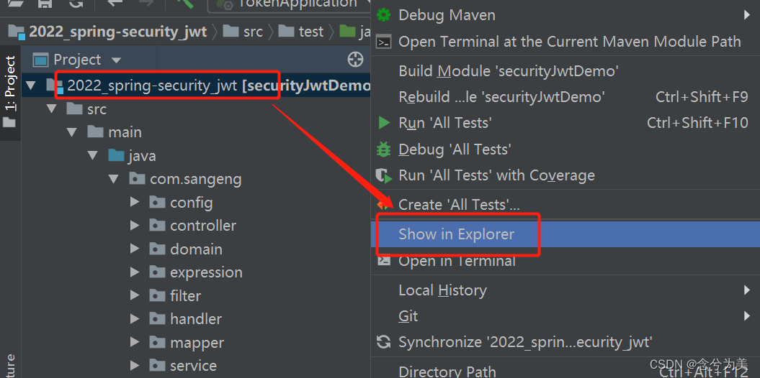Screen dimensions: 760x378
Task: Select Show in Explorer menu item
Action: [565, 234]
